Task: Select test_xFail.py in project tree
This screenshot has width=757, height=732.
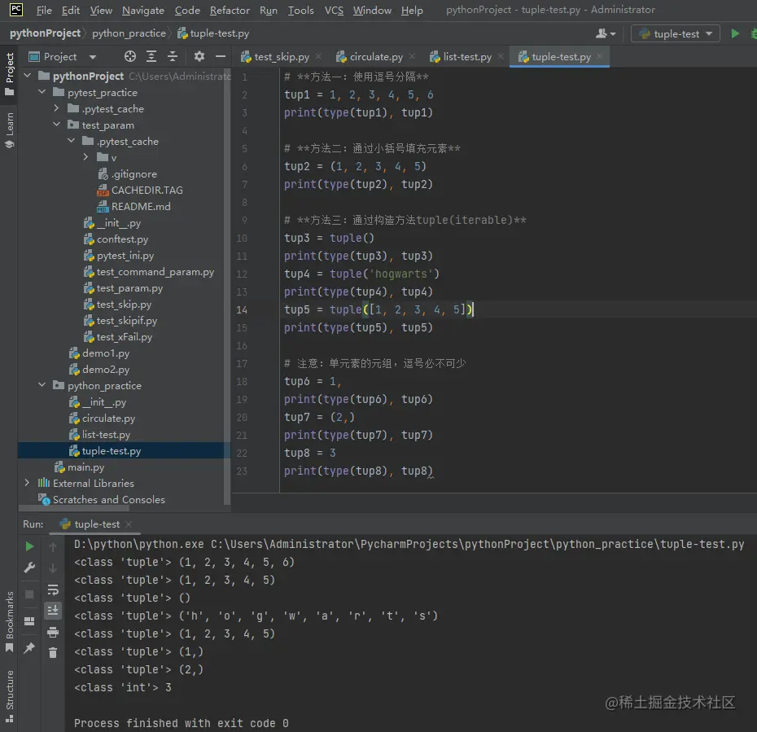Action: click(x=124, y=336)
